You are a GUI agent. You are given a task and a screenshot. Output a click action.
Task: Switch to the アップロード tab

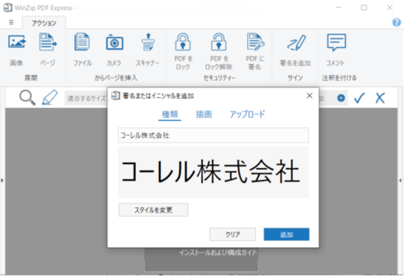[x=247, y=114]
